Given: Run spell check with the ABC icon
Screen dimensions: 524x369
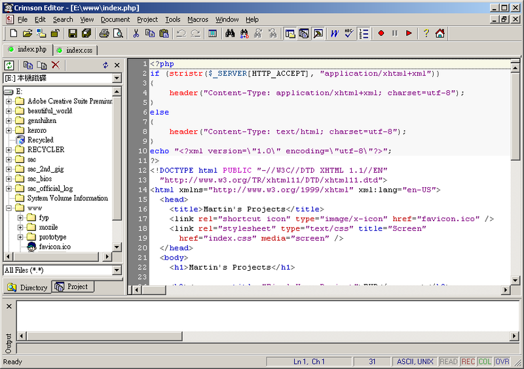Looking at the screenshot, I should pyautogui.click(x=349, y=33).
